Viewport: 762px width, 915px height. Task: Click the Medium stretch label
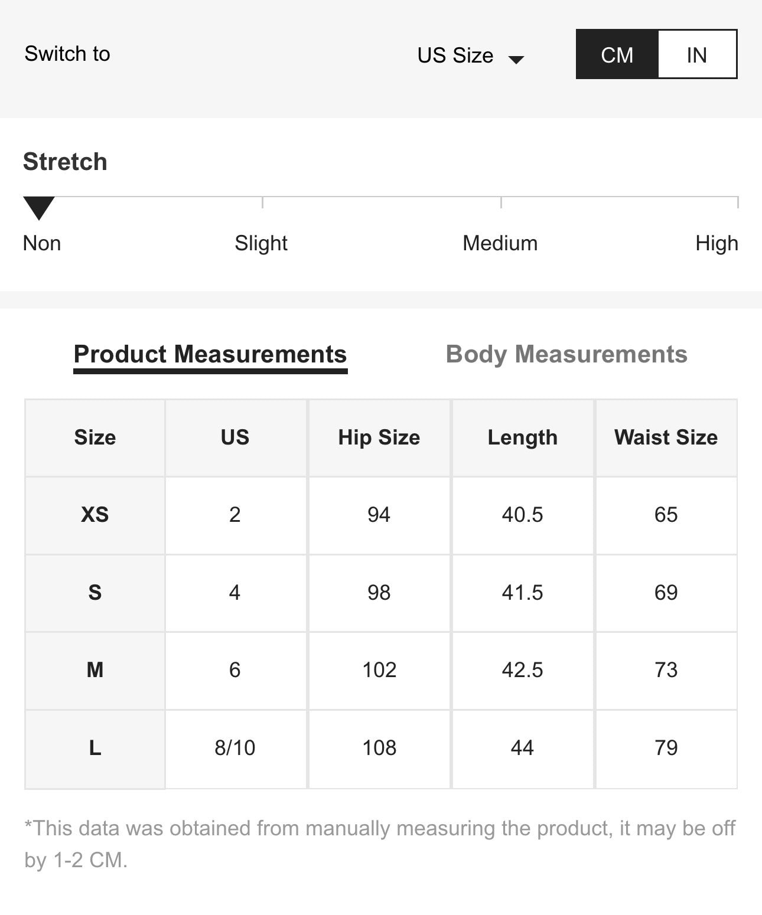[500, 243]
